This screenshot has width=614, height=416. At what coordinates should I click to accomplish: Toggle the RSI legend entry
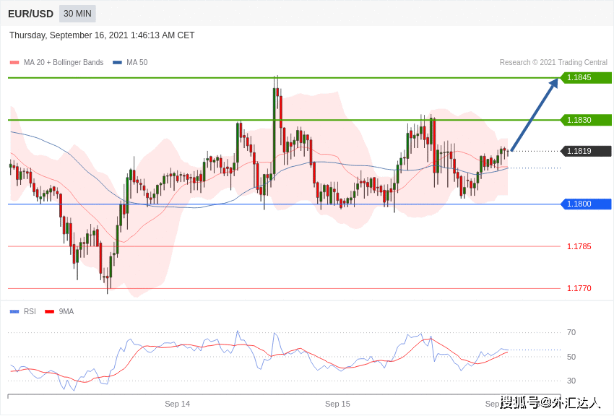point(30,312)
